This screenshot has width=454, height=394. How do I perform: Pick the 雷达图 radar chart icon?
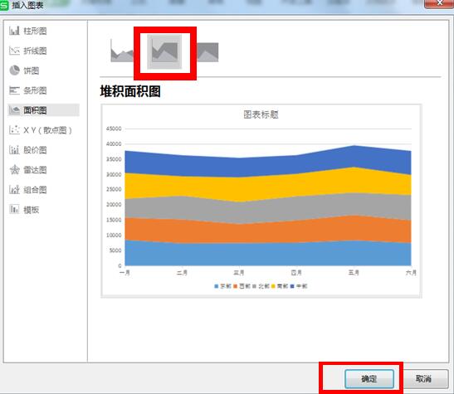[14, 169]
